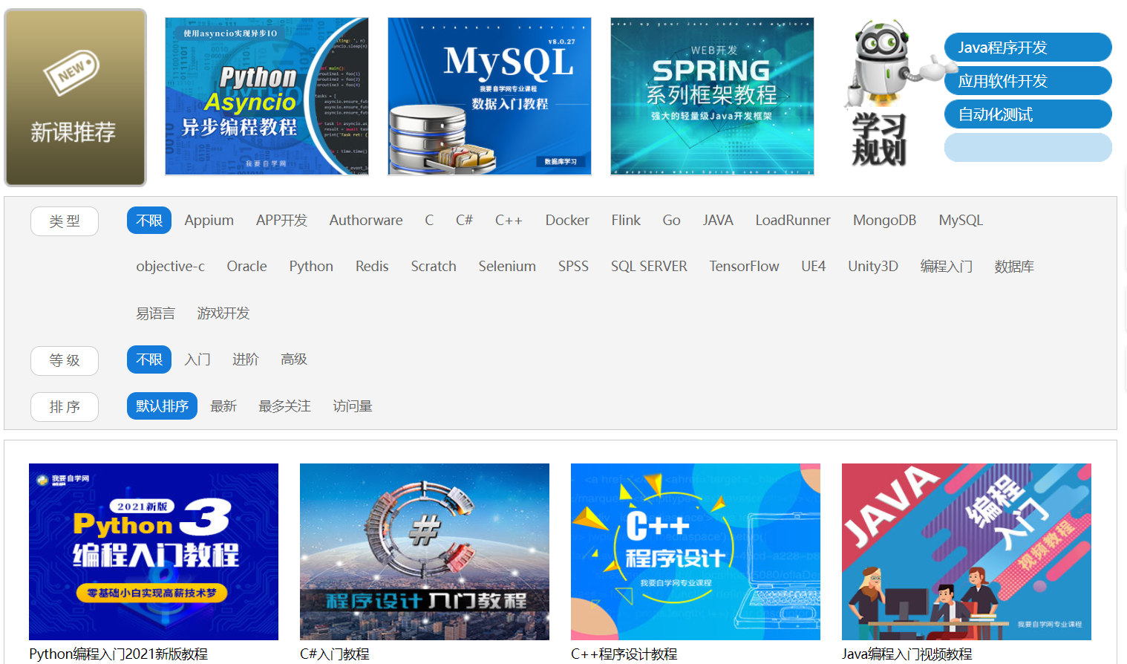Sort courses by 访问量
The height and width of the screenshot is (664, 1127).
click(x=353, y=406)
